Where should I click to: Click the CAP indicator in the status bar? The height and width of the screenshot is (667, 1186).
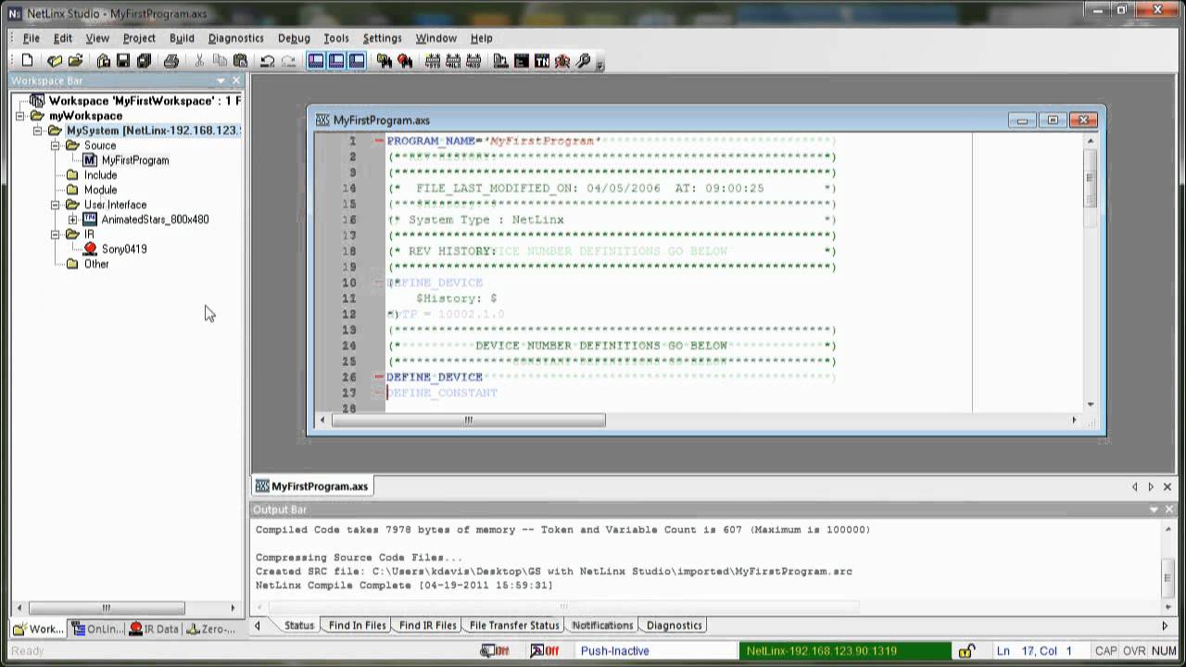[1106, 650]
